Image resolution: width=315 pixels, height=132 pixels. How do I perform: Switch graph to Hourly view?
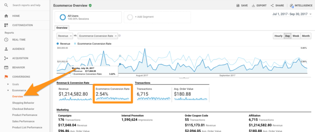click(278, 36)
